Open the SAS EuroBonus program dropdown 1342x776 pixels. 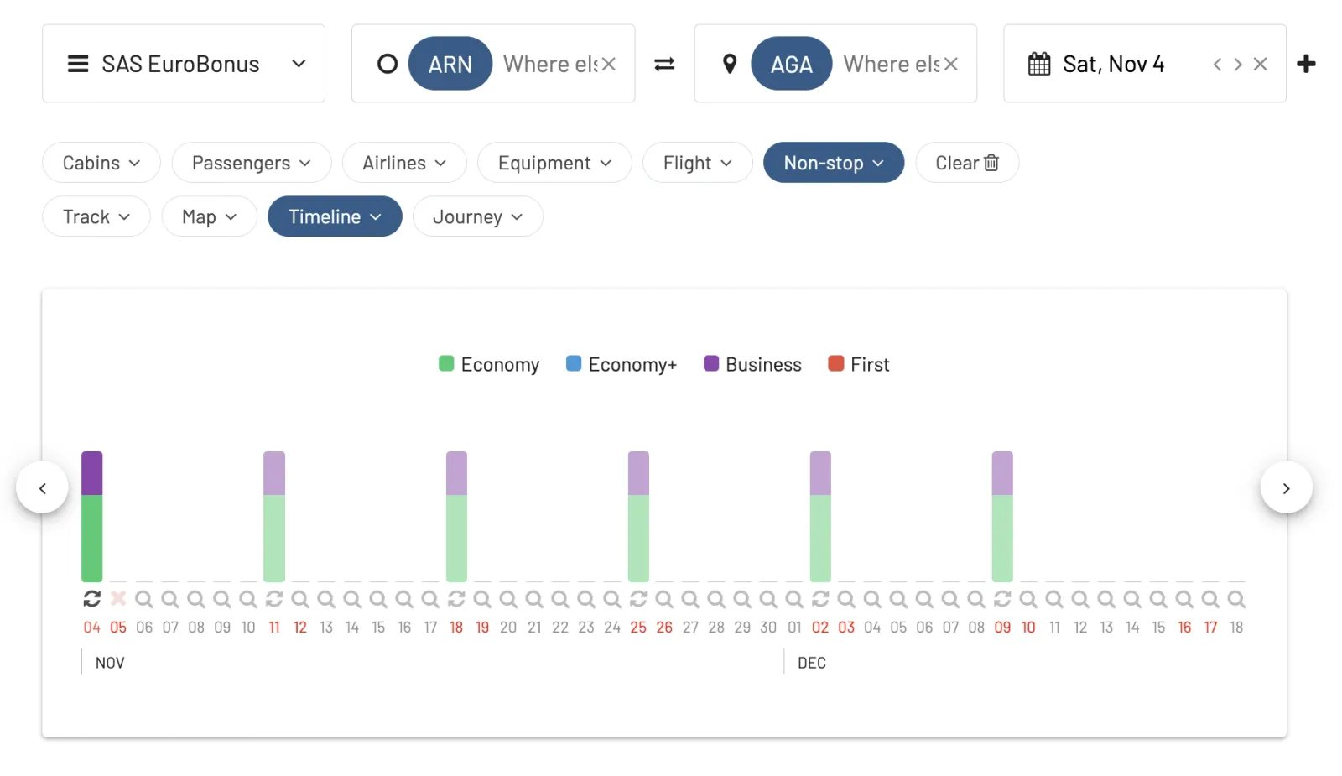[184, 64]
